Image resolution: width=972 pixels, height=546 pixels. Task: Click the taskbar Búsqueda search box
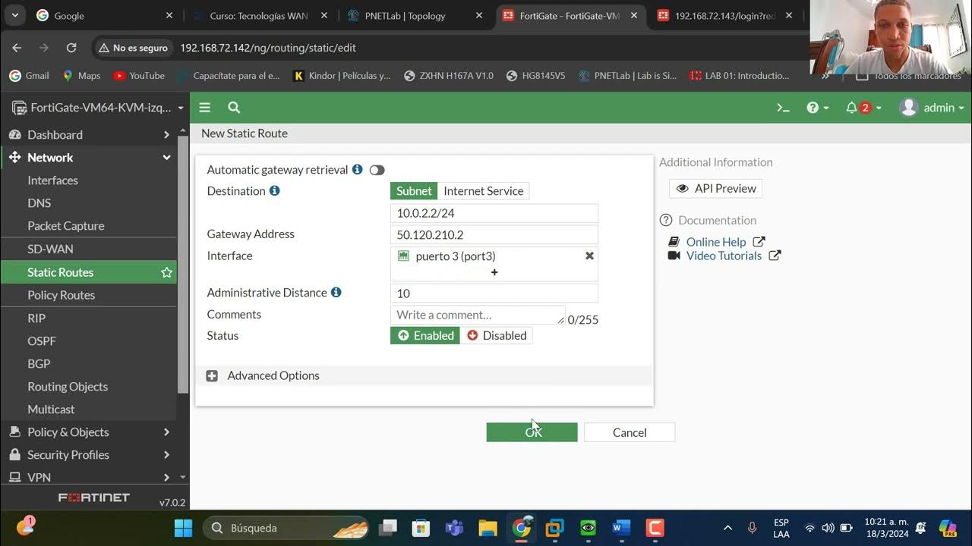[286, 528]
